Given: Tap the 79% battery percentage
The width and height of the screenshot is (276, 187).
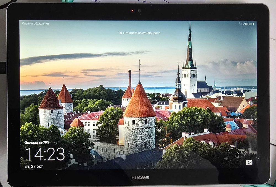Looking at the screenshot, I should pyautogui.click(x=245, y=24).
